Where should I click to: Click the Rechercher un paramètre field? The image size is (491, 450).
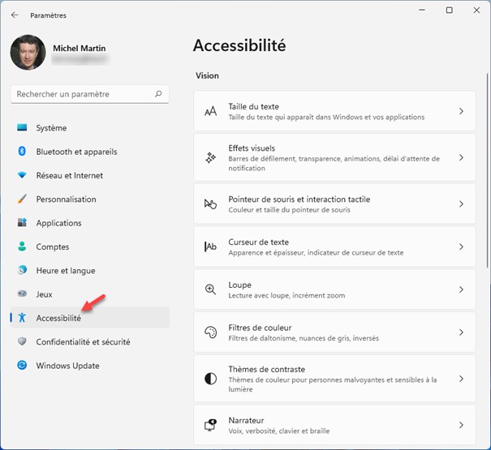tap(81, 94)
